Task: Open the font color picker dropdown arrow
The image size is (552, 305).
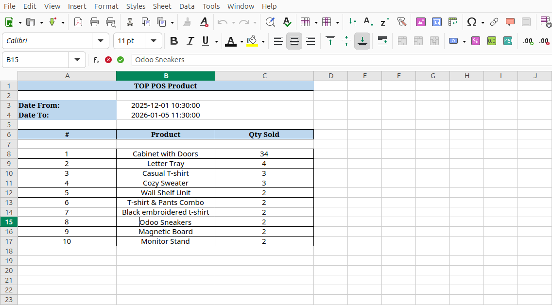Action: click(x=242, y=41)
